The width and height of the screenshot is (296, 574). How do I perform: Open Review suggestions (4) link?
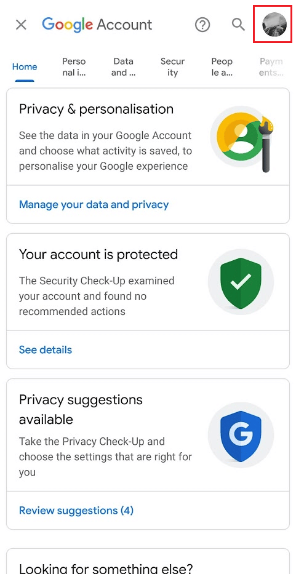point(76,510)
